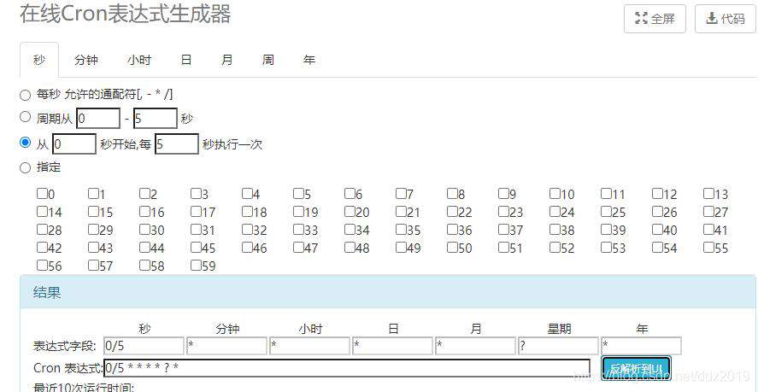Image resolution: width=758 pixels, height=392 pixels.
Task: Click the 全屏 fullscreen button
Action: [655, 19]
